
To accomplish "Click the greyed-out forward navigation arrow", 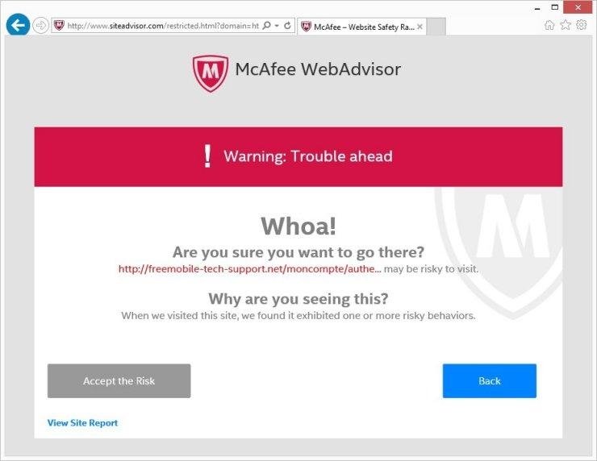I will (x=40, y=26).
